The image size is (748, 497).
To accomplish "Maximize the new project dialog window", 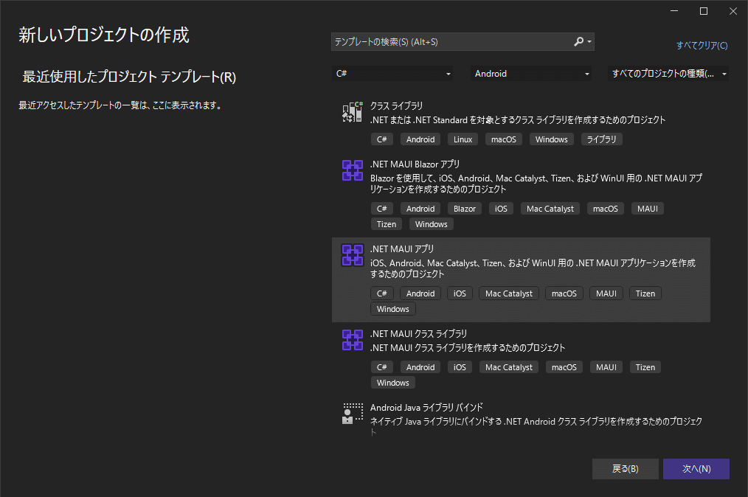I will coord(704,11).
